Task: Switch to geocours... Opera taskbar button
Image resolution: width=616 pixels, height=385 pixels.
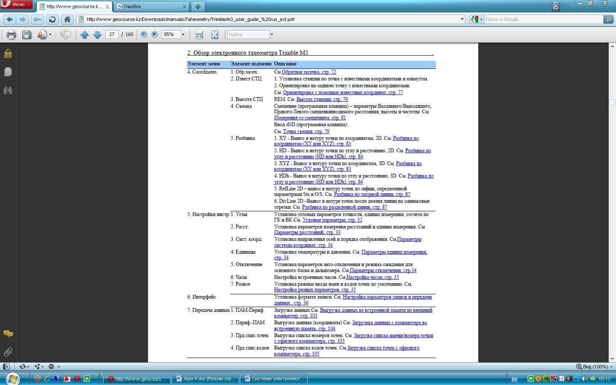Action: pyautogui.click(x=137, y=379)
